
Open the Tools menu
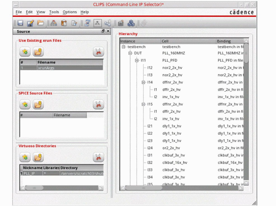coord(54,12)
